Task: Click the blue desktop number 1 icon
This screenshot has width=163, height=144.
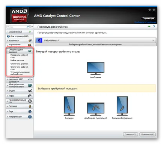Action: pos(39,40)
